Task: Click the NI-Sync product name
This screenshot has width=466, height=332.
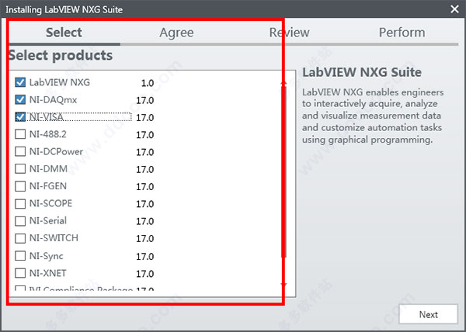Action: coord(46,256)
